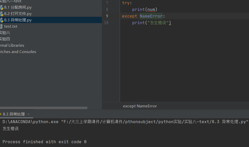
Task: Click text file icon of test.txt
Action: (1, 26)
